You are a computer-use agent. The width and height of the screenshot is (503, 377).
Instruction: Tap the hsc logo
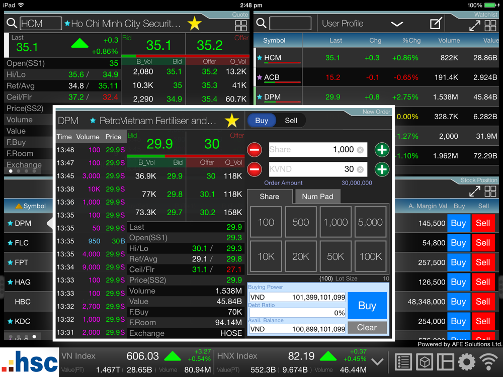30,362
